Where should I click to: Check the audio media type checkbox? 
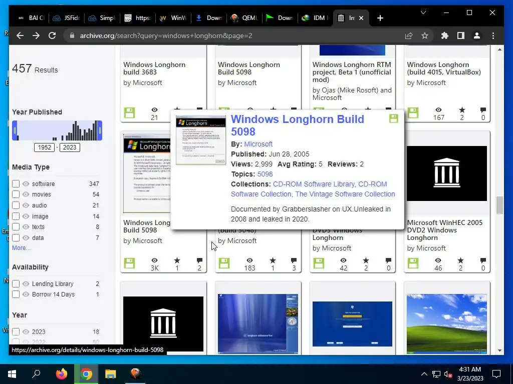click(16, 205)
